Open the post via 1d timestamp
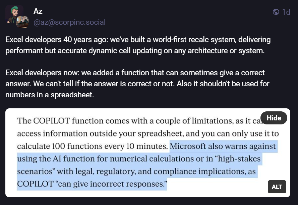Viewport: 298px width, 205px height. (x=286, y=12)
